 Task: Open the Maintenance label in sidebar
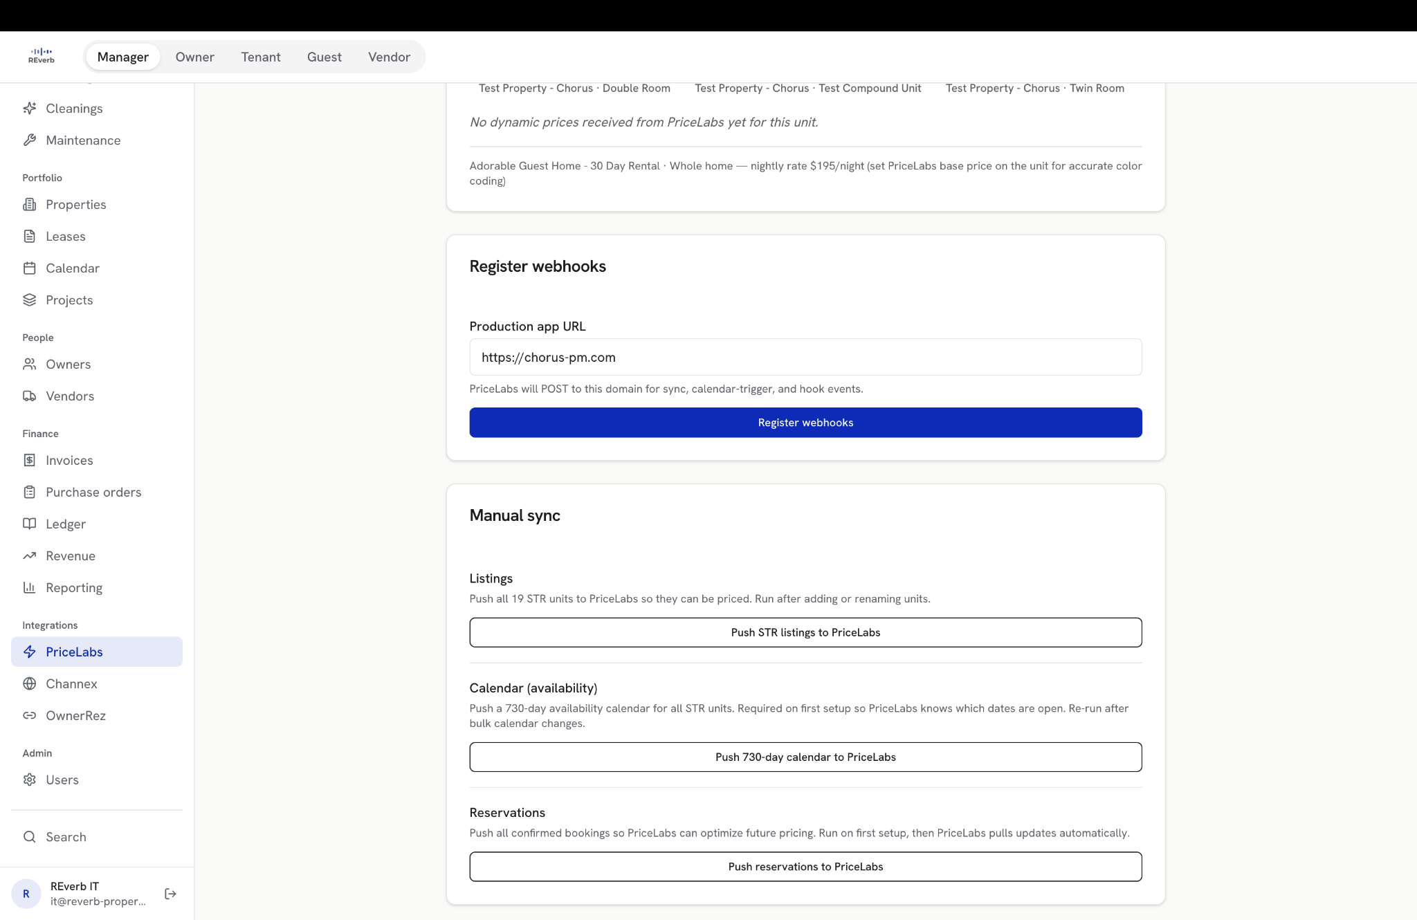coord(83,140)
